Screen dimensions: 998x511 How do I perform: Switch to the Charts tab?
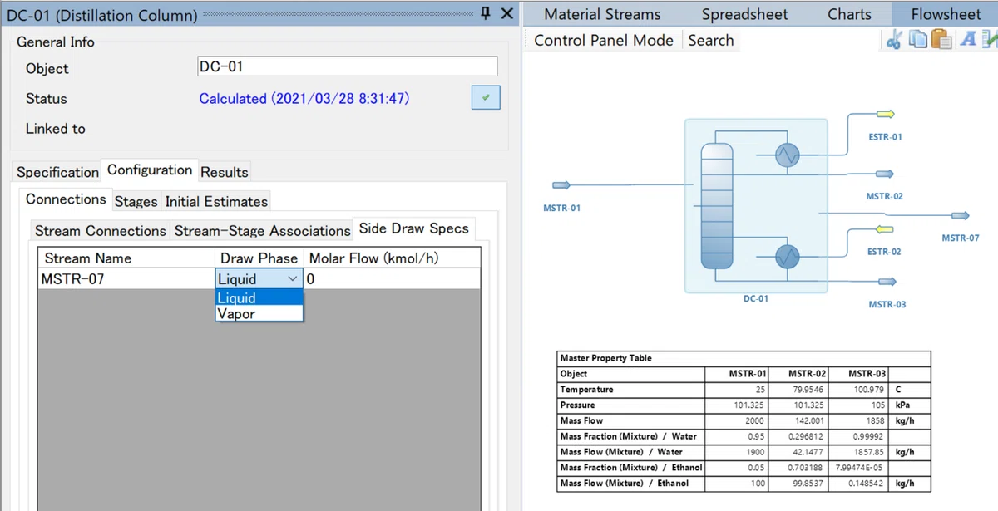tap(849, 14)
